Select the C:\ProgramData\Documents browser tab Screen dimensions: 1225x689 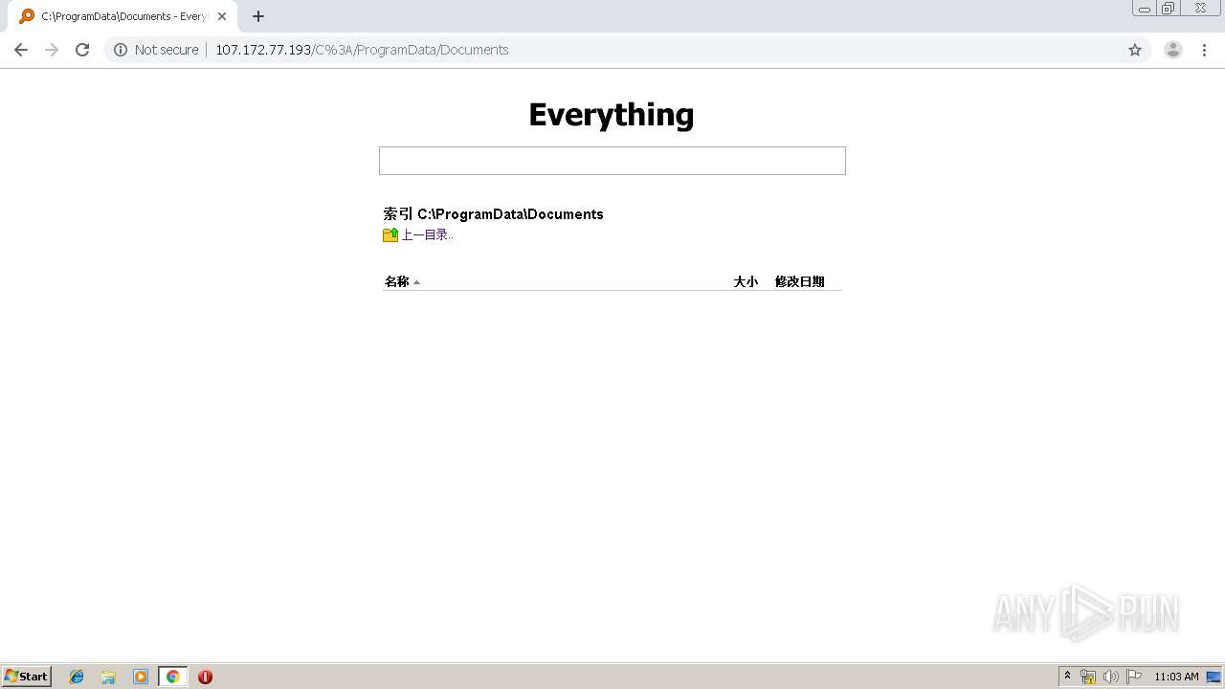pyautogui.click(x=122, y=16)
